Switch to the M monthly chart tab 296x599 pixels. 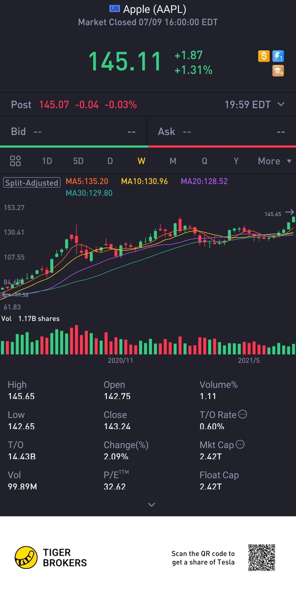coord(173,161)
